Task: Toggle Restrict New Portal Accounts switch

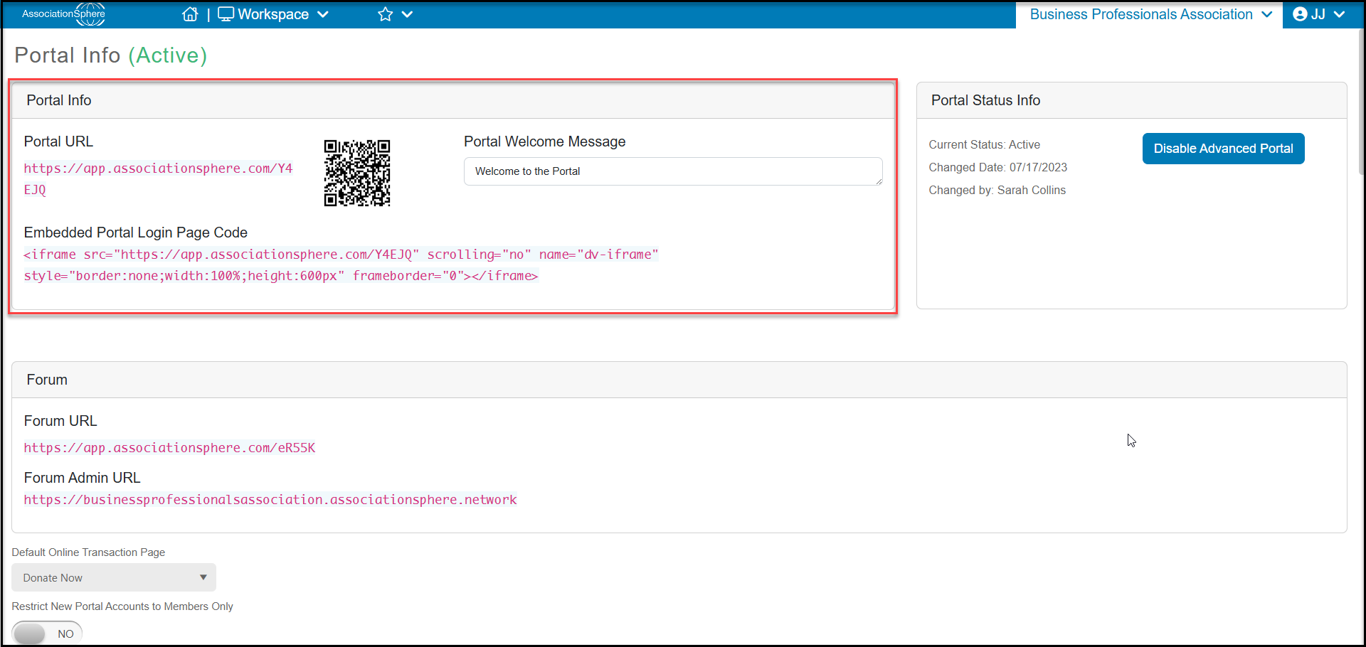Action: [47, 633]
